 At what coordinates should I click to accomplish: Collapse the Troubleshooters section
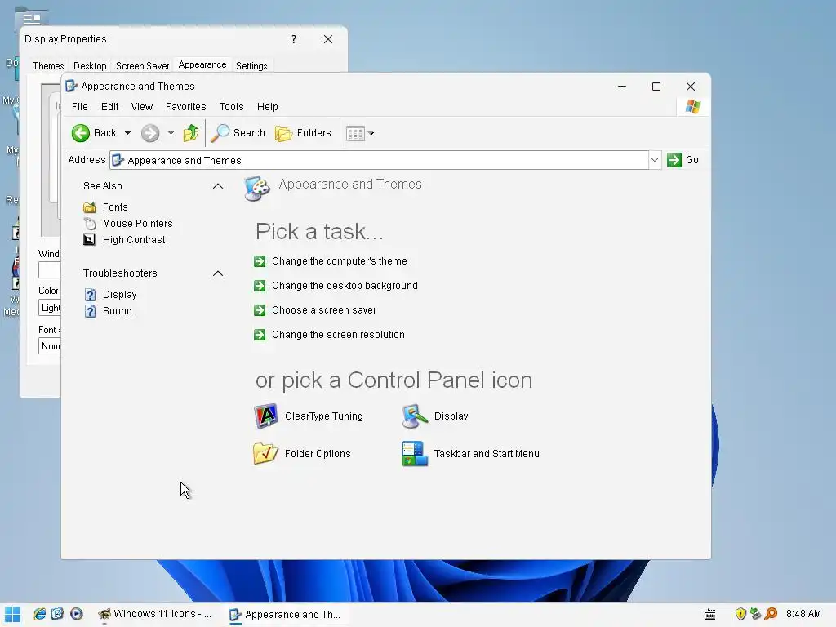click(217, 273)
